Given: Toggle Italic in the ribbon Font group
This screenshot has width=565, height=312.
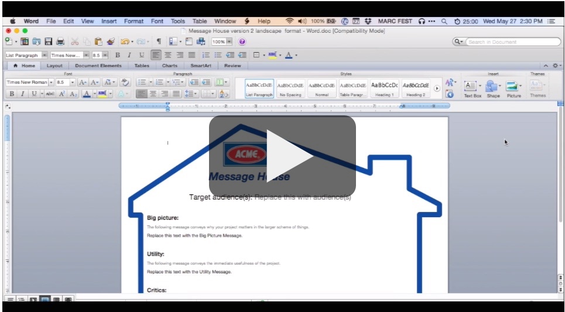Looking at the screenshot, I should click(x=22, y=94).
